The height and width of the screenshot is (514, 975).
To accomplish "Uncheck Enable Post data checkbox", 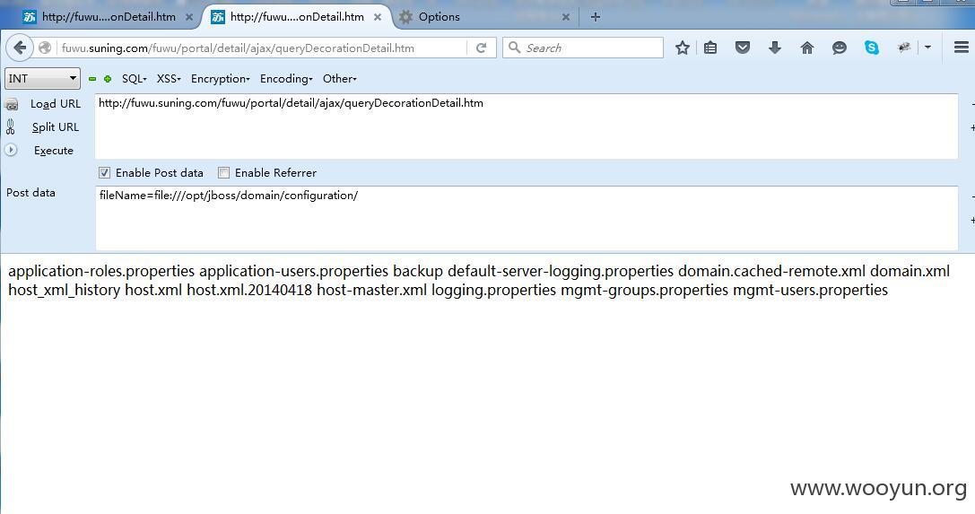I will coord(104,173).
